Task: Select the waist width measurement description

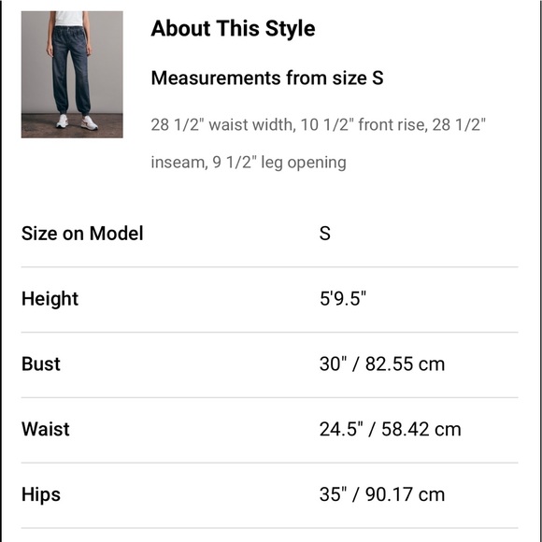Action: click(x=318, y=125)
